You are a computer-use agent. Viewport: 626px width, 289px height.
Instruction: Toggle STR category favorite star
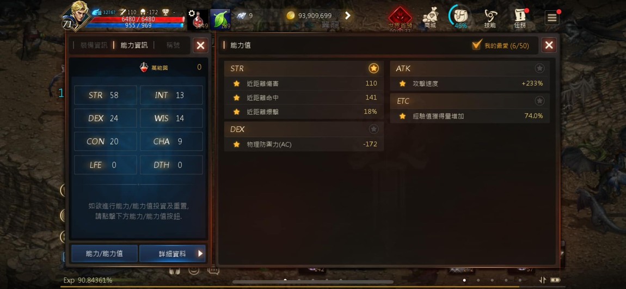point(373,68)
